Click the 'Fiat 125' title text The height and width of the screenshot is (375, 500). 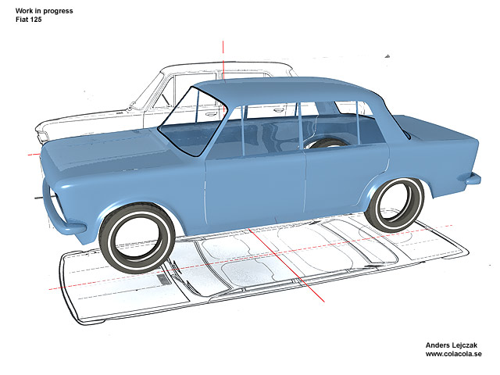click(28, 20)
